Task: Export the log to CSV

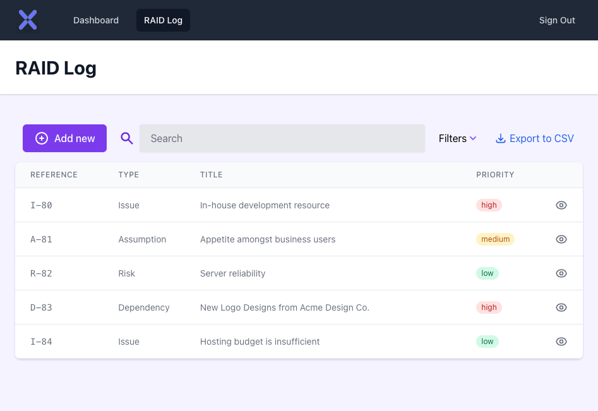Action: point(534,138)
